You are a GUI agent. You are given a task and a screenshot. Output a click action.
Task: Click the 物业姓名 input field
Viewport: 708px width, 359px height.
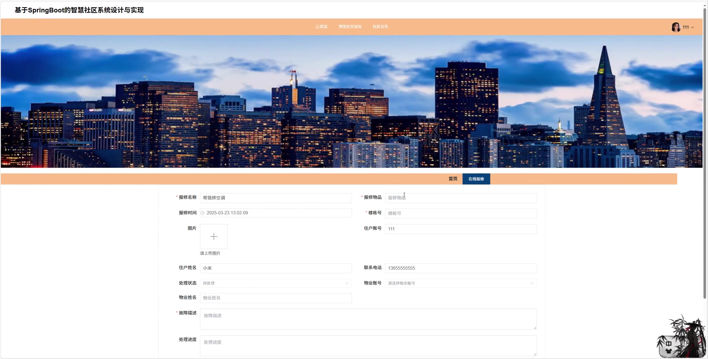275,298
